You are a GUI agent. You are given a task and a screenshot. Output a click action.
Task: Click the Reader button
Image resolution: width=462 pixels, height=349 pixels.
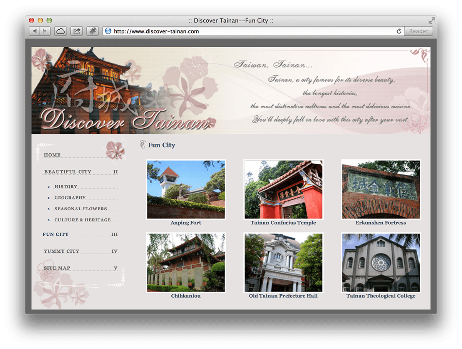[x=418, y=31]
